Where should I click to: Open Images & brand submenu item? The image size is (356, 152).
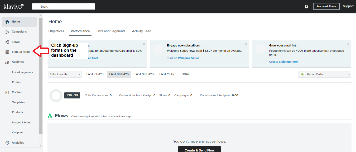tap(22, 123)
